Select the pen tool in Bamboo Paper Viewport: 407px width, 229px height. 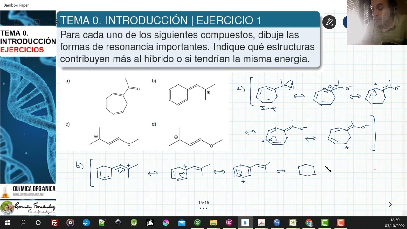329,22
